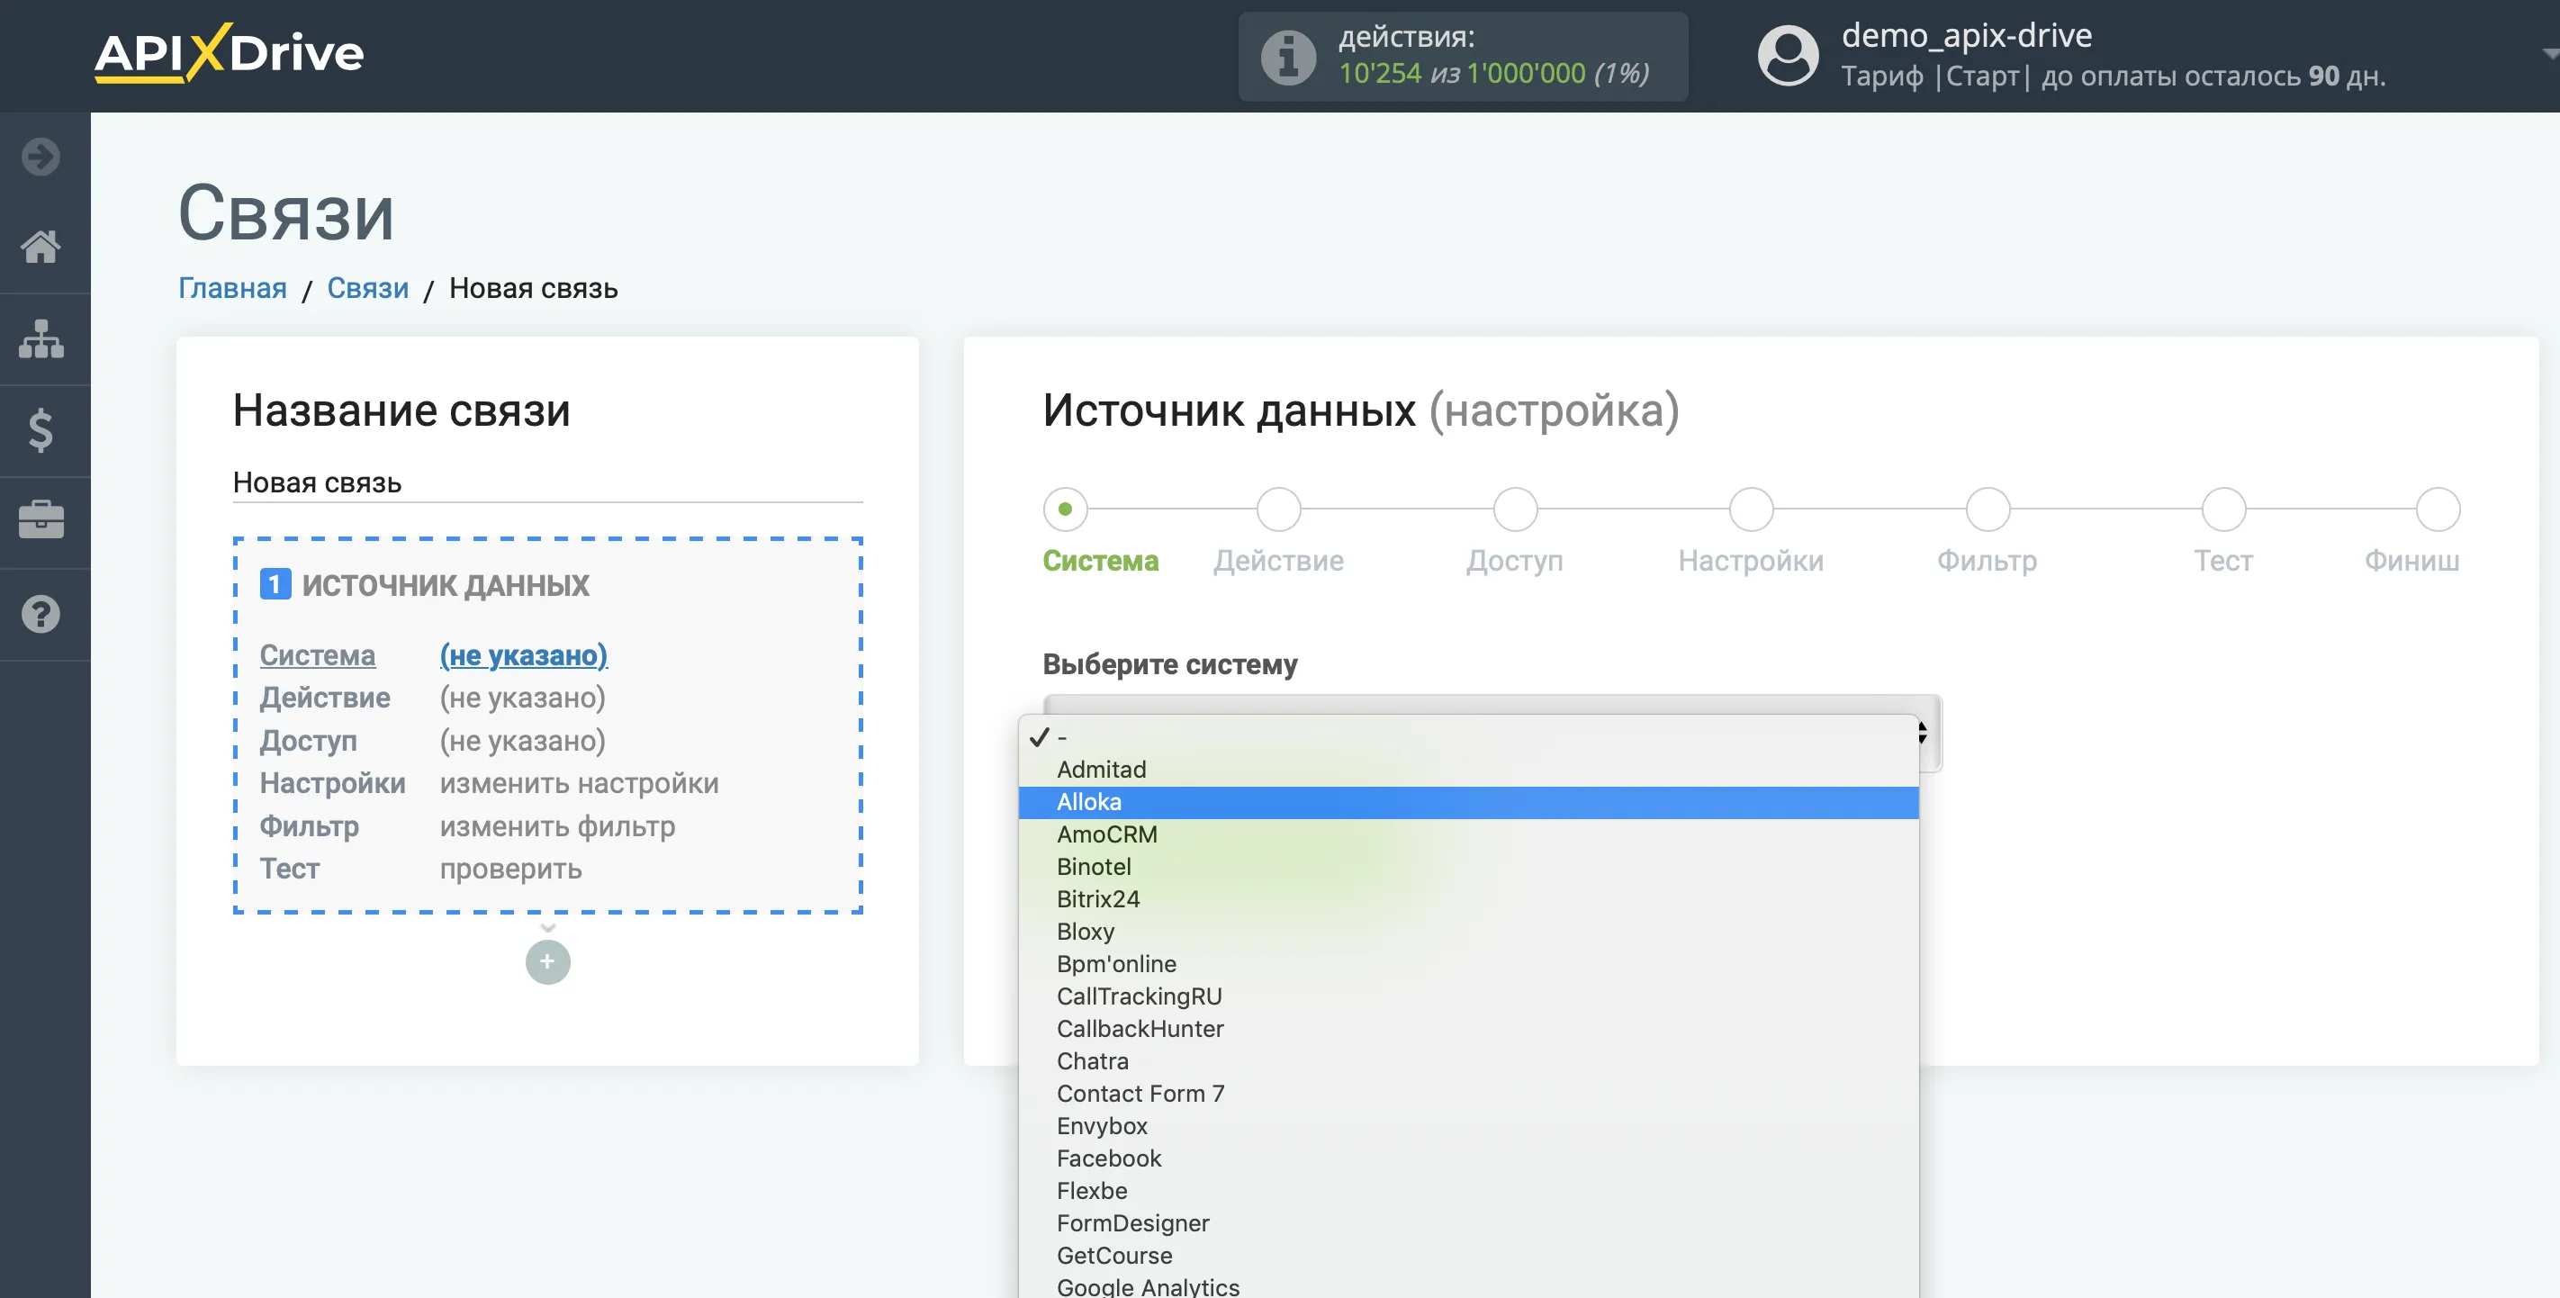Choose Bitrix24 from system list
The height and width of the screenshot is (1298, 2560).
click(x=1468, y=899)
